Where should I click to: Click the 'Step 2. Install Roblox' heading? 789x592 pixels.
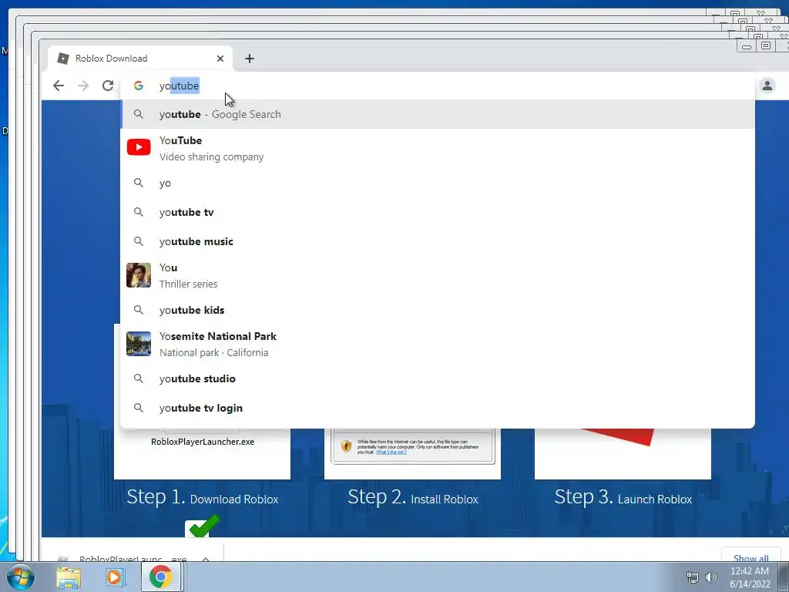[413, 497]
